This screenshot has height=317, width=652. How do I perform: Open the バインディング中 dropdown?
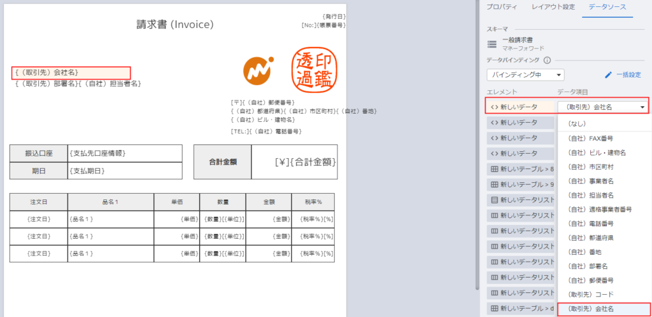[x=525, y=75]
